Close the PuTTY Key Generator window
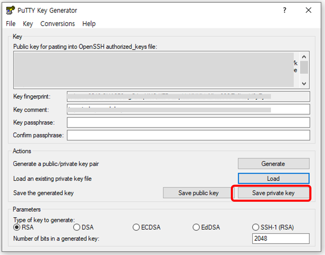This screenshot has width=325, height=255. click(x=308, y=10)
